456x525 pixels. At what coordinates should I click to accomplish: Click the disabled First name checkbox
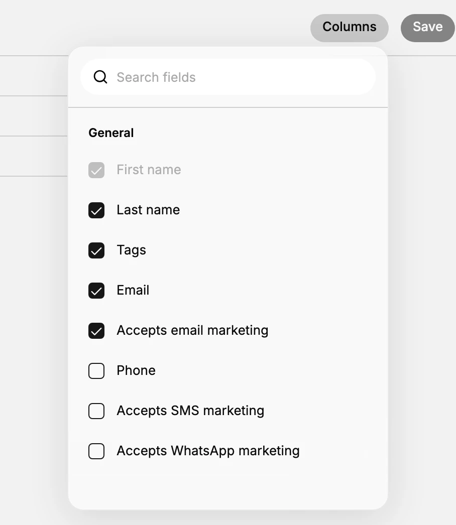click(96, 170)
